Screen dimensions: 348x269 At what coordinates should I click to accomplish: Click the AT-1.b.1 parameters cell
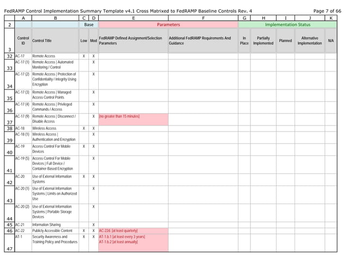(x=134, y=243)
